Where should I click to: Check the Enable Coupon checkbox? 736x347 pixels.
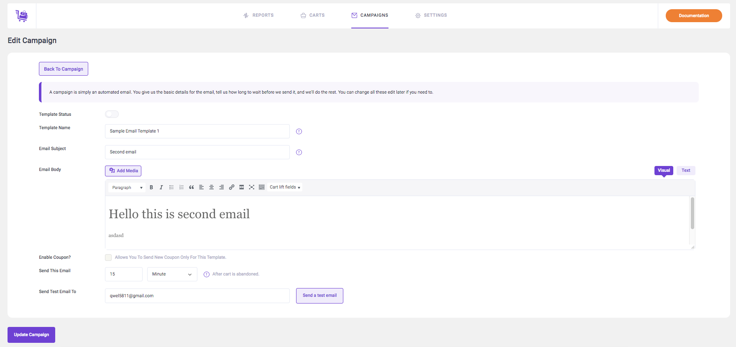(108, 258)
